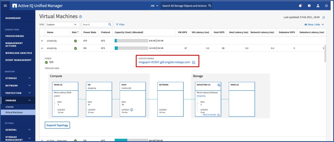Click the zoom icon in Datastore box
The width and height of the screenshot is (334, 142).
click(219, 85)
